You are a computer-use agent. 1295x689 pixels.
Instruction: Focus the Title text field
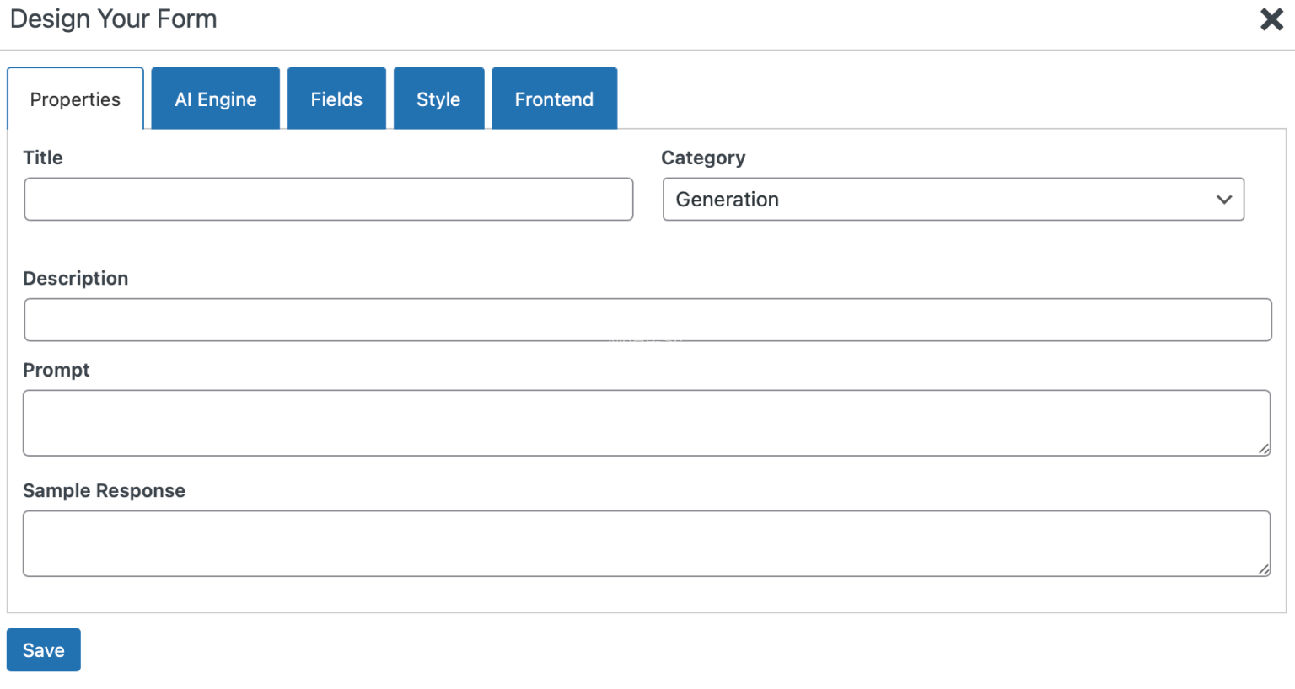coord(328,200)
